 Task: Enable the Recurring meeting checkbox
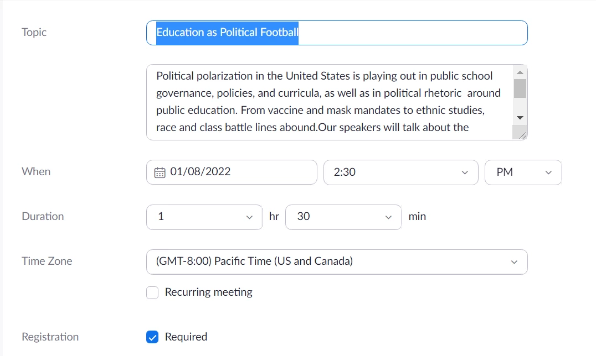(152, 292)
